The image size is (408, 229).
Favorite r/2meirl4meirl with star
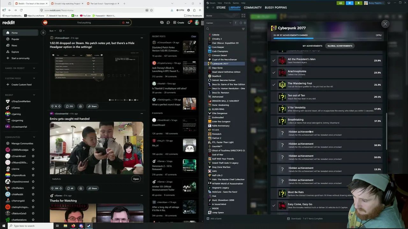coord(33,156)
